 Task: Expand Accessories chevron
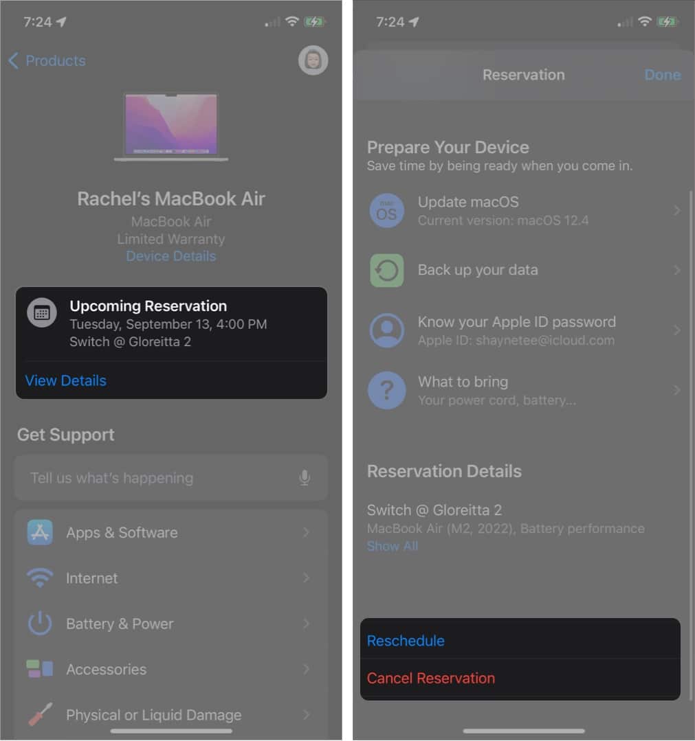306,669
